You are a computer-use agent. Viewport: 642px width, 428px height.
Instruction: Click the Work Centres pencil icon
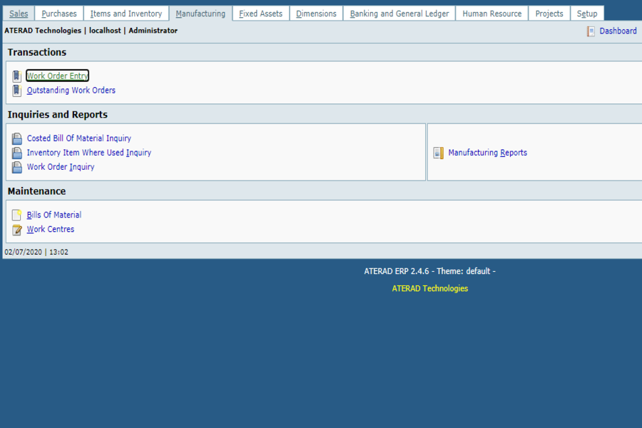point(17,230)
